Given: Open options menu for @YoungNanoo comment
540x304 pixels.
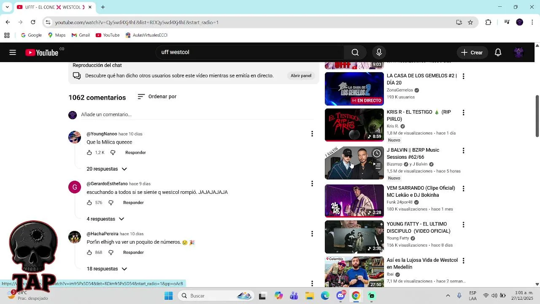Looking at the screenshot, I should coord(312,134).
